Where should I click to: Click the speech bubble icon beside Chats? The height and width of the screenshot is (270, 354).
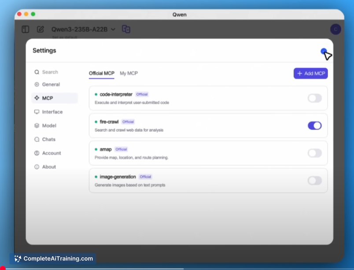[37, 139]
